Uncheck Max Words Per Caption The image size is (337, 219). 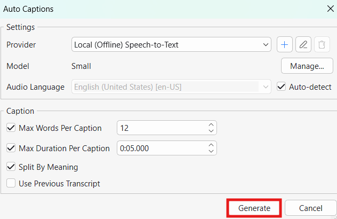[11, 128]
